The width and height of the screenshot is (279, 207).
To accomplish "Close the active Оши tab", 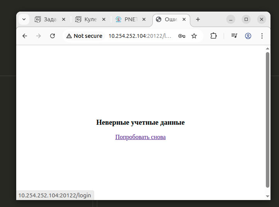I will coord(184,19).
